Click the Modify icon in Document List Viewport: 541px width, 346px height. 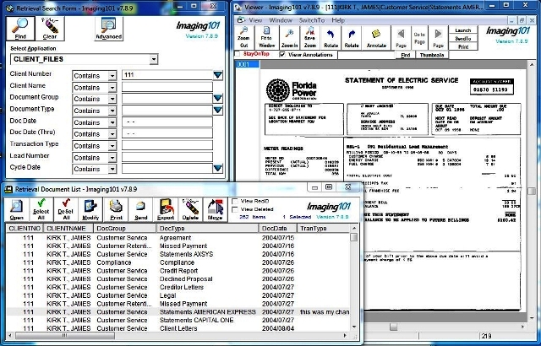pyautogui.click(x=90, y=209)
